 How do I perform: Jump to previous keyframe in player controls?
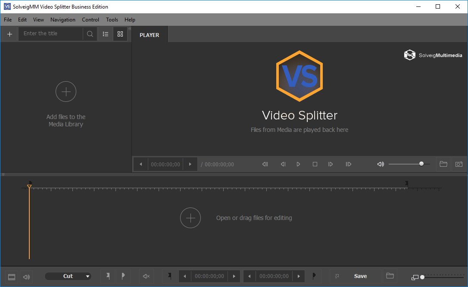pyautogui.click(x=265, y=164)
